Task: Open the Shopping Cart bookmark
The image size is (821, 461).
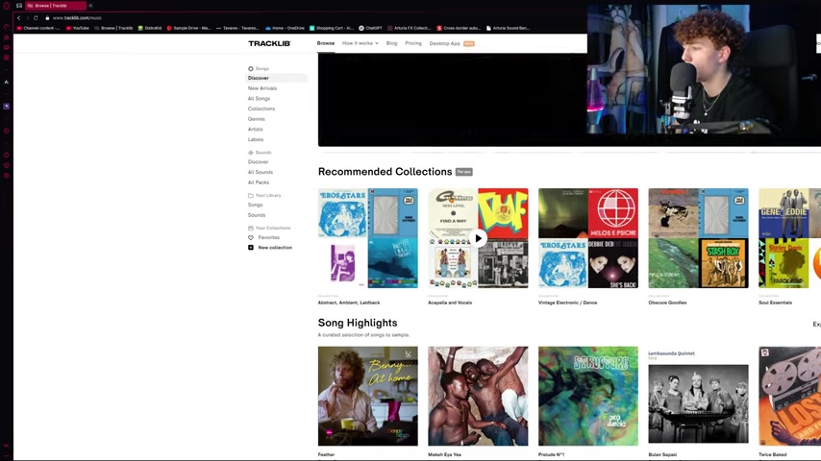Action: click(332, 28)
